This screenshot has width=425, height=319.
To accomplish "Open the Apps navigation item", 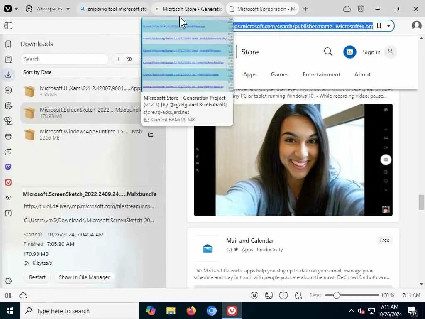I will (250, 74).
